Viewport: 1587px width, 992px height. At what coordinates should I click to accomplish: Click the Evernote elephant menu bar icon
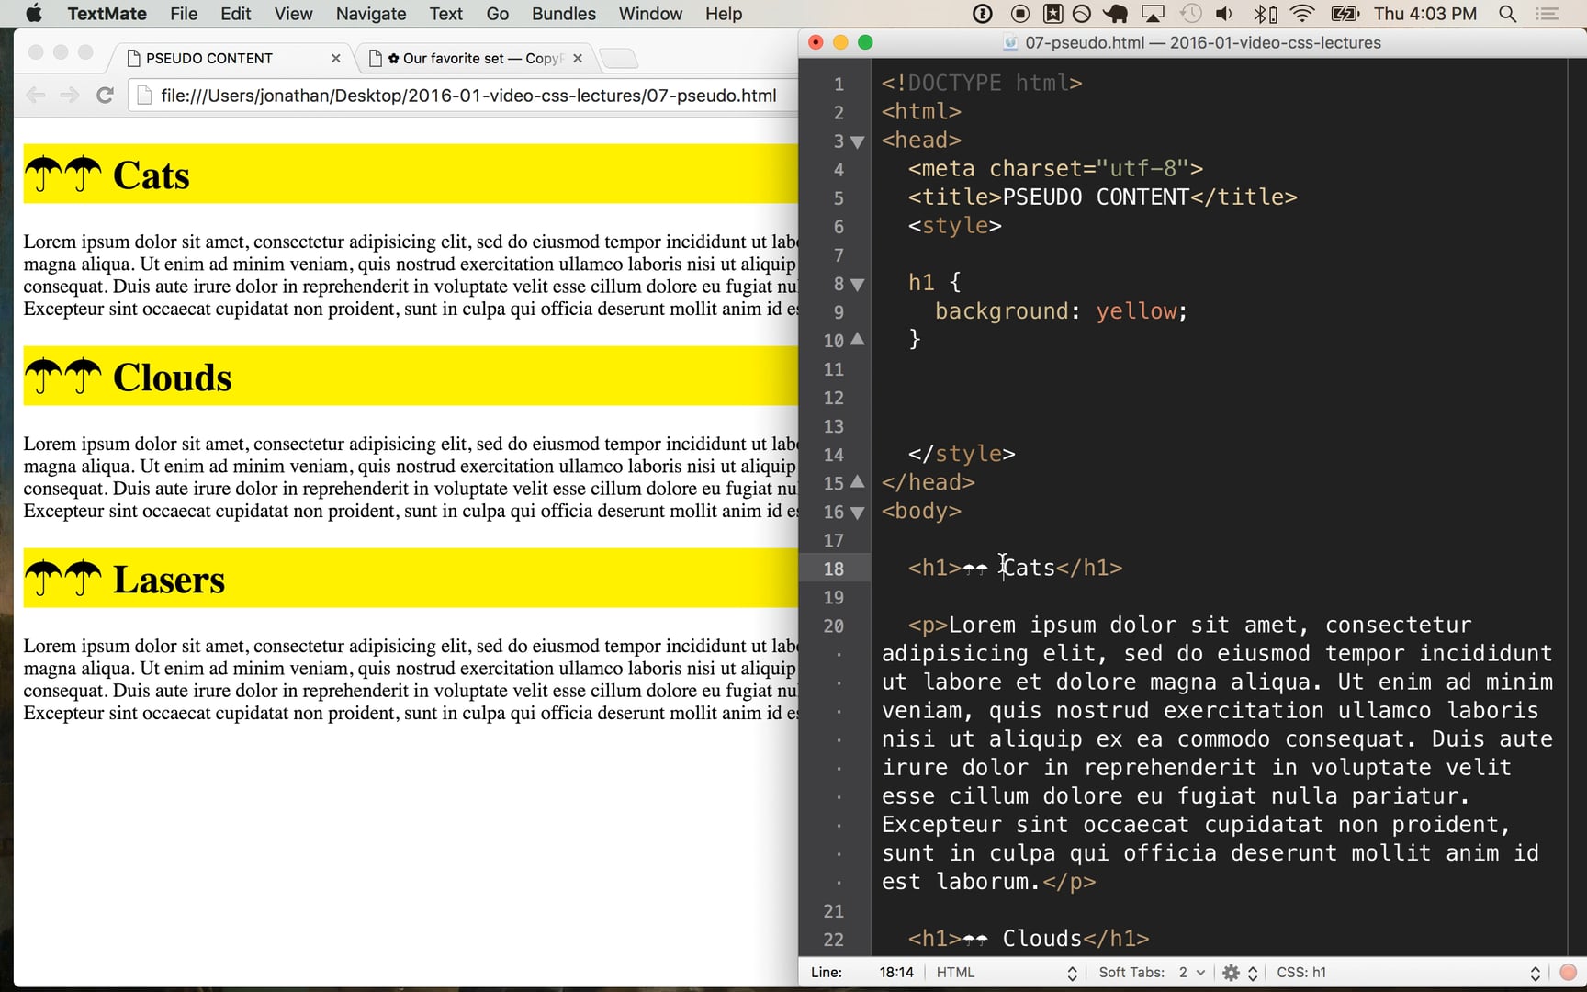1115,14
